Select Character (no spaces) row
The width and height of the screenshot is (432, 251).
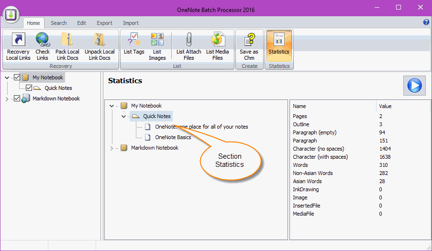(360, 149)
